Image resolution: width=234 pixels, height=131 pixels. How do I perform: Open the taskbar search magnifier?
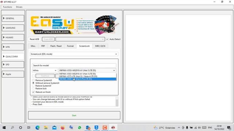click(x=12, y=128)
